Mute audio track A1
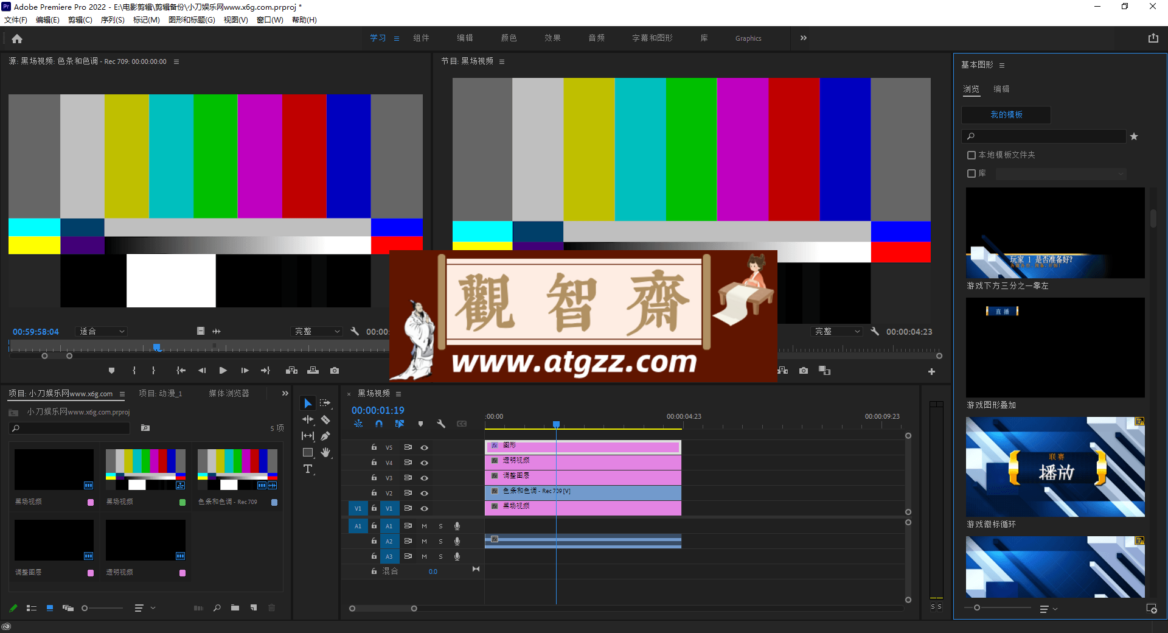The image size is (1168, 633). point(424,526)
